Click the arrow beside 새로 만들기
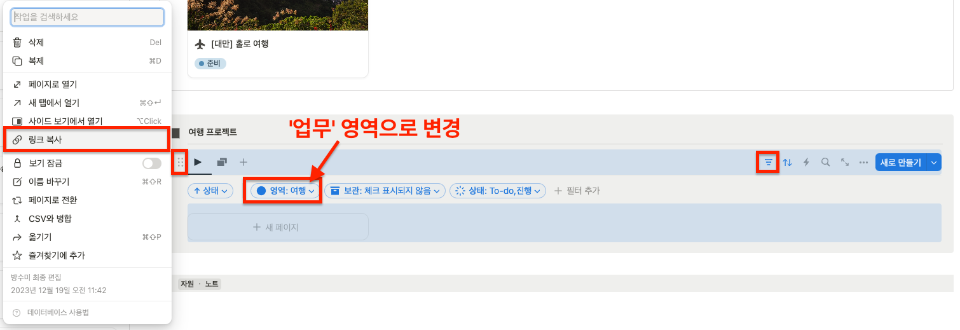The height and width of the screenshot is (330, 960). 934,162
